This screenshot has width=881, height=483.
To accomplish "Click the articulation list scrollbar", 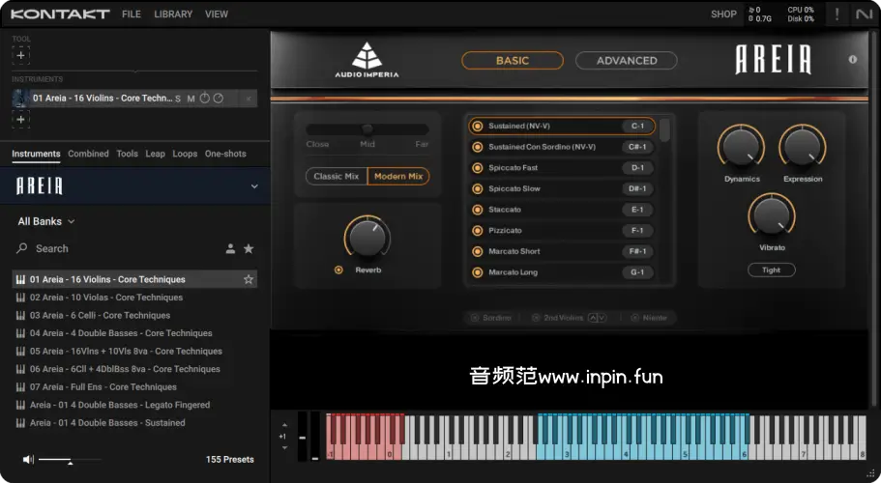I will click(664, 129).
